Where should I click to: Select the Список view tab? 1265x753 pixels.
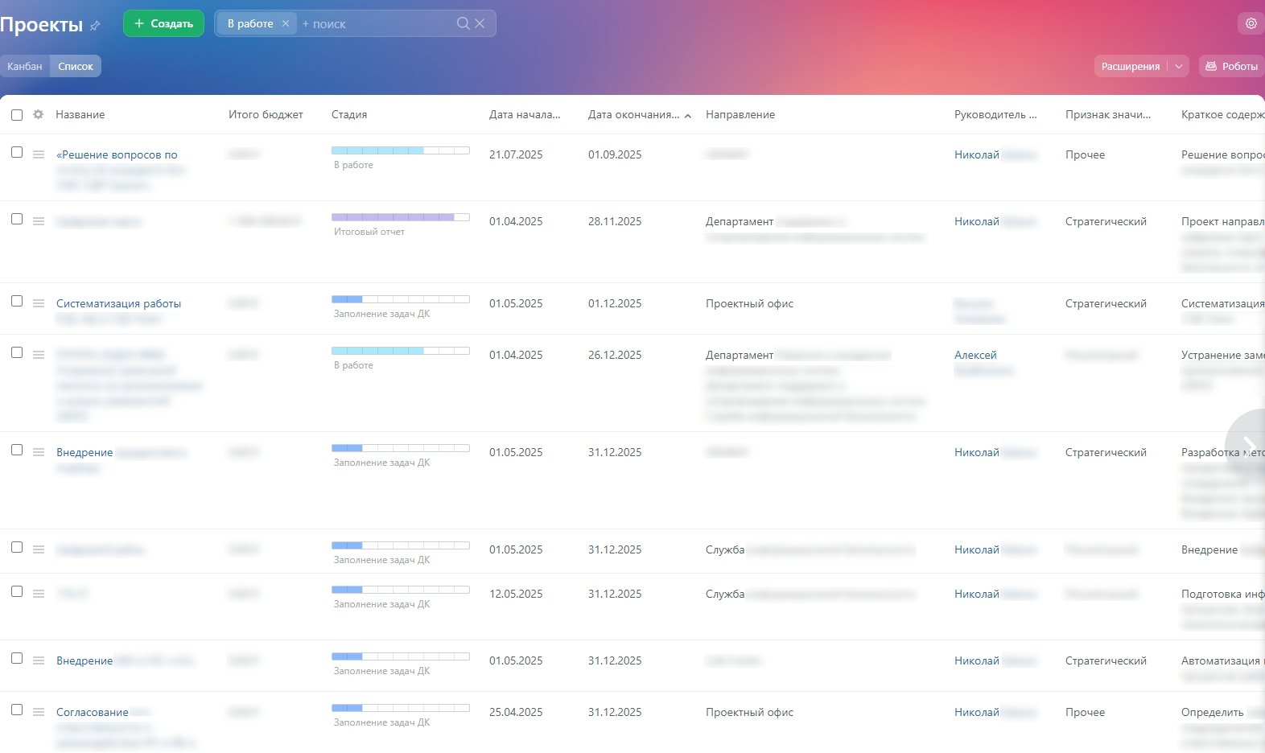(76, 66)
